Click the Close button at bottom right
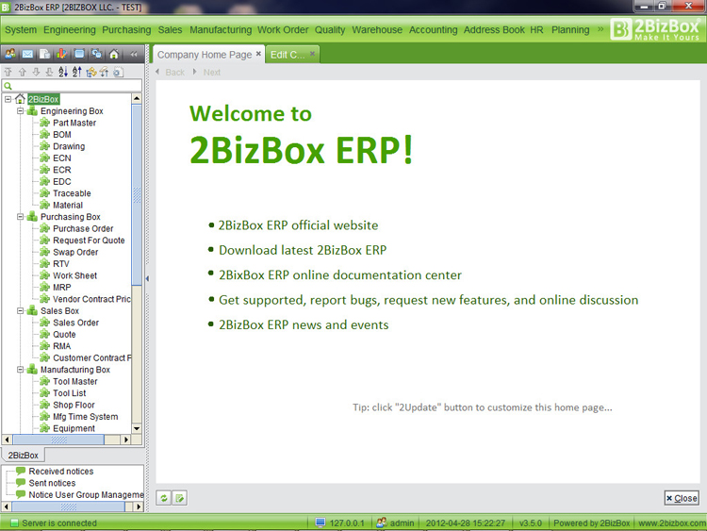 pyautogui.click(x=682, y=498)
